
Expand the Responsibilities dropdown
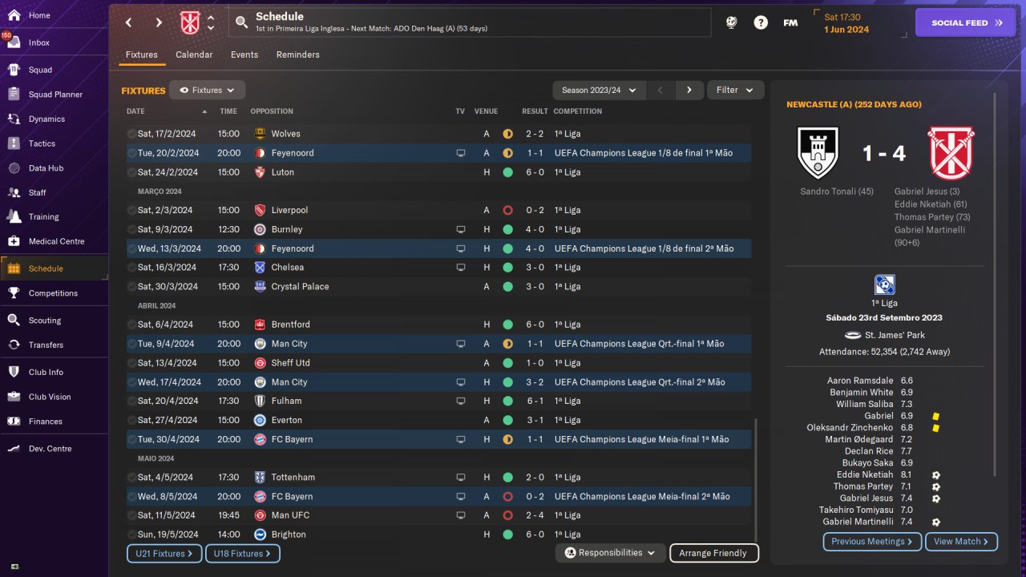click(x=611, y=553)
